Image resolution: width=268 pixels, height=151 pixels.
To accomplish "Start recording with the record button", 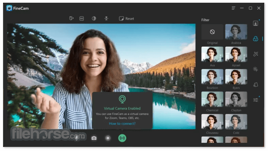I will (108, 138).
